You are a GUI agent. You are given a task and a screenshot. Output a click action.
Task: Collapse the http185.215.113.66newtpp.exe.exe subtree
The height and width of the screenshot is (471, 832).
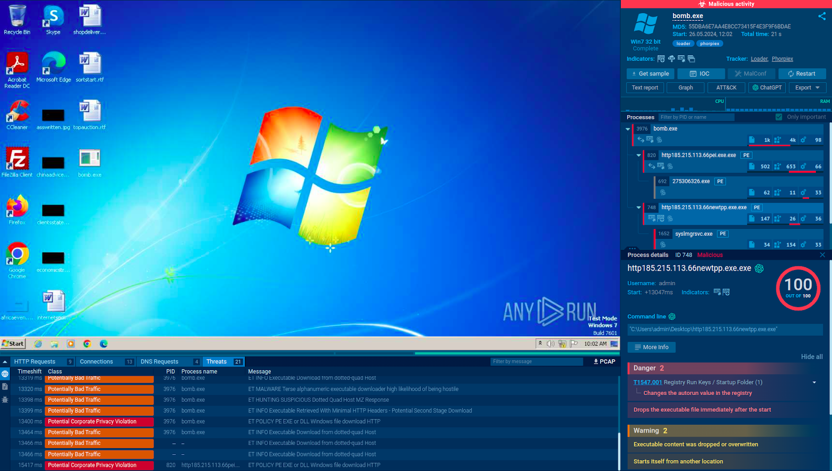(639, 207)
